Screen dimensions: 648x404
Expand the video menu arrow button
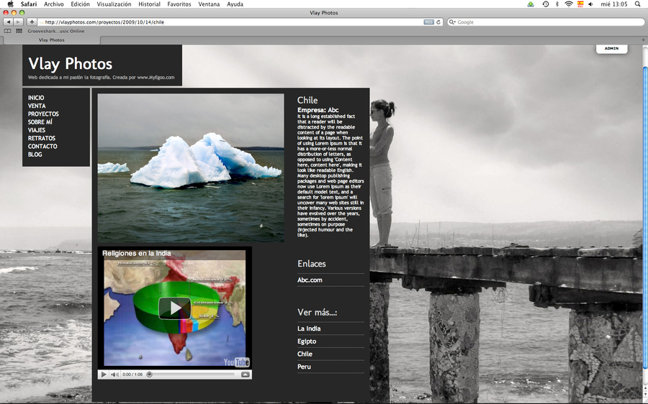(245, 375)
